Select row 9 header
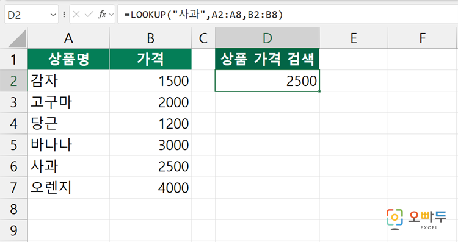 pos(13,230)
